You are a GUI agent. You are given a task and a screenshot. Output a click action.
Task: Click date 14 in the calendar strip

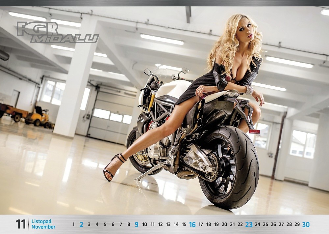coord(176,224)
